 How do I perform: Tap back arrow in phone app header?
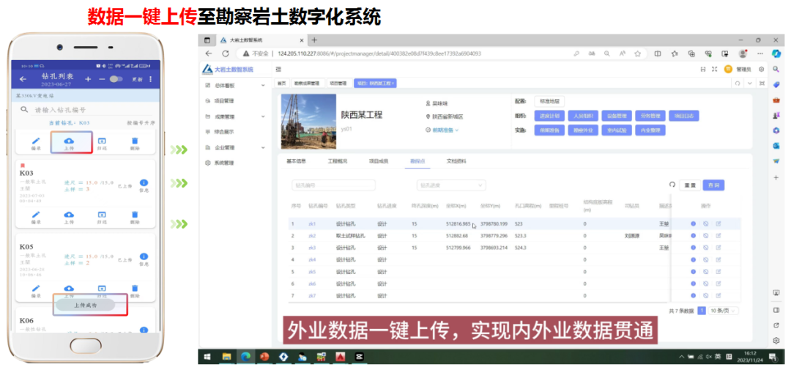(x=23, y=79)
